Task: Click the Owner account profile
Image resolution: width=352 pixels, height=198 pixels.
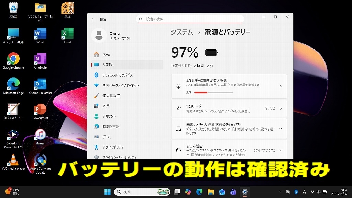Action: [x=112, y=35]
